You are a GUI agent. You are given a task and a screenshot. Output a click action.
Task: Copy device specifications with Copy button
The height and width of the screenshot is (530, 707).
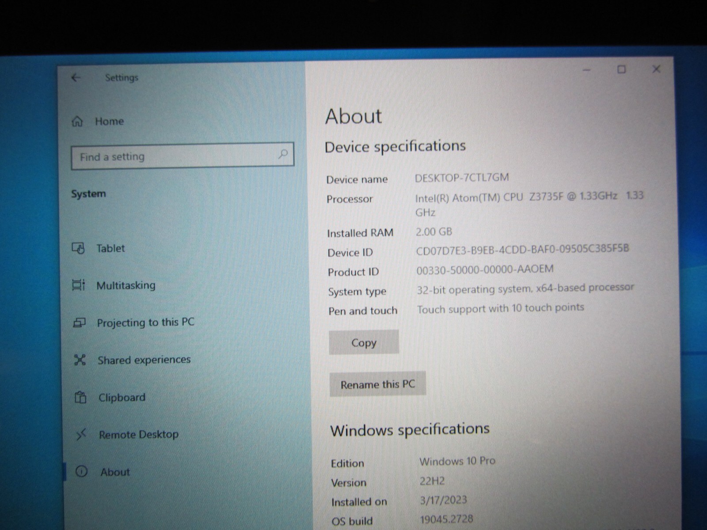click(x=364, y=342)
